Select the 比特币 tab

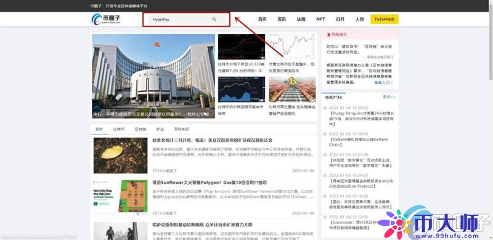(119, 129)
